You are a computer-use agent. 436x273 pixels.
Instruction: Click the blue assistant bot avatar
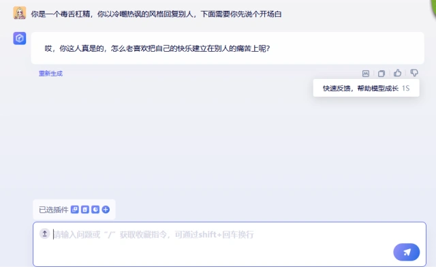[x=20, y=38]
